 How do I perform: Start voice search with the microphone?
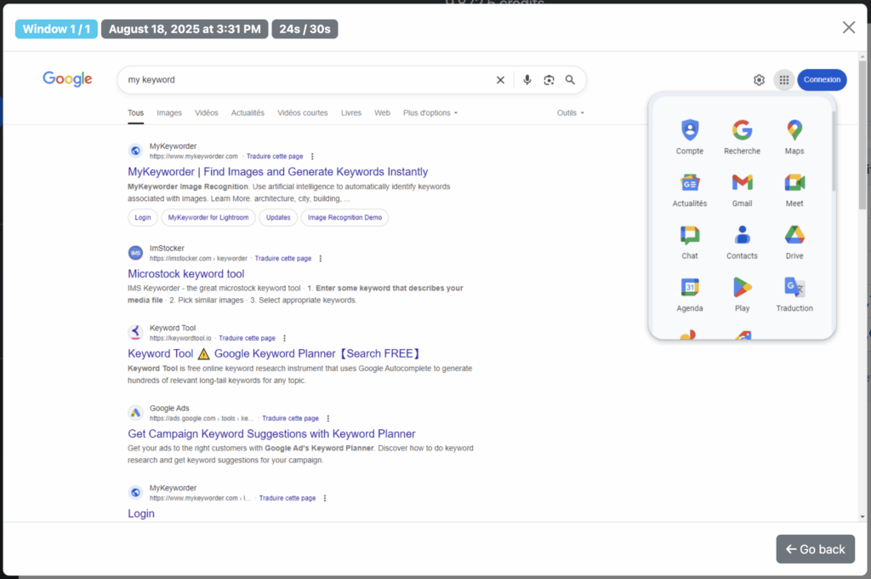point(527,79)
